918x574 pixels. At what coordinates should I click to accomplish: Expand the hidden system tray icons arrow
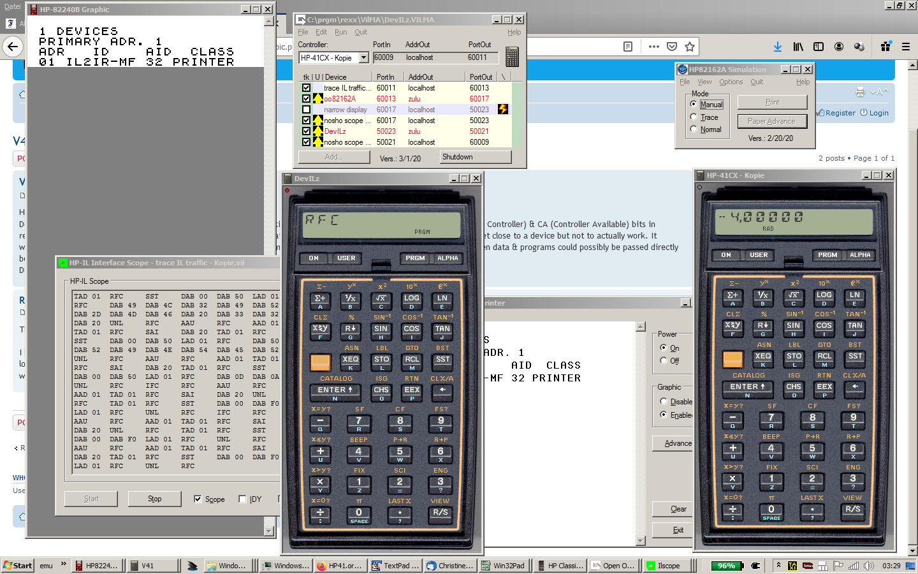778,565
